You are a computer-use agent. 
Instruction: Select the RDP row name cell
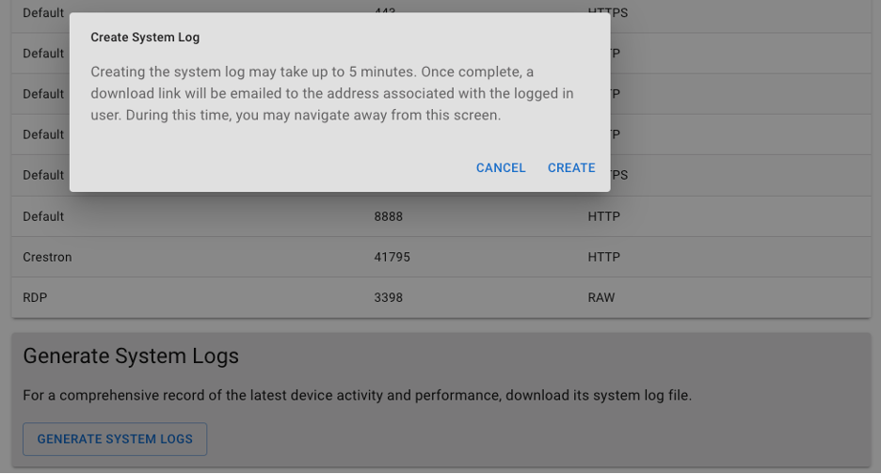coord(35,297)
